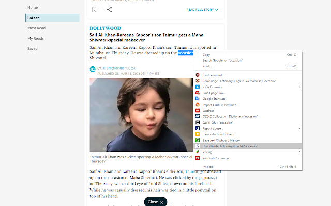This screenshot has width=331, height=206.
Task: Click the Published on Mar 11, 2021 timestamp
Action: click(128, 74)
